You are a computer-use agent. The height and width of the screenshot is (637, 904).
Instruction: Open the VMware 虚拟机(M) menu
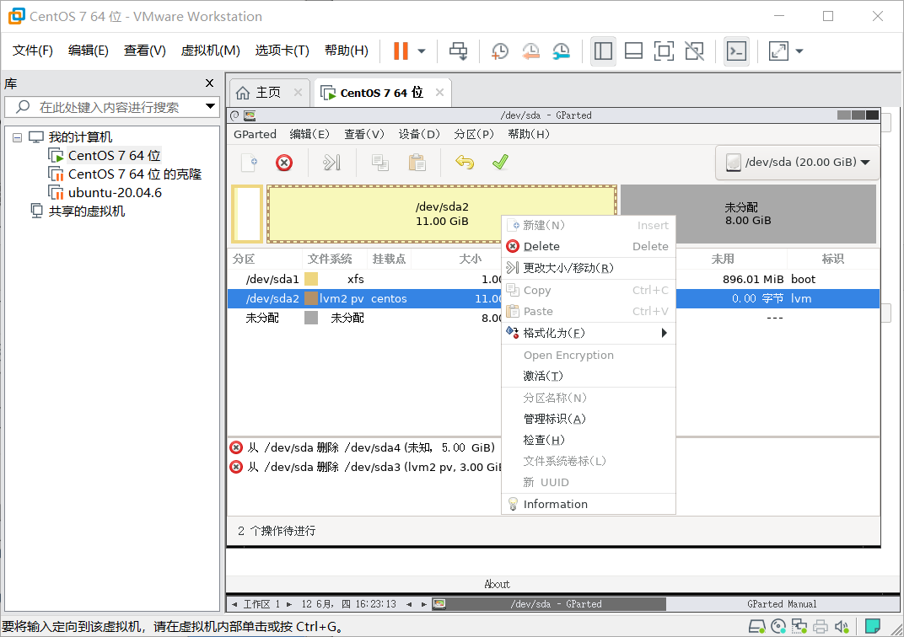(211, 51)
